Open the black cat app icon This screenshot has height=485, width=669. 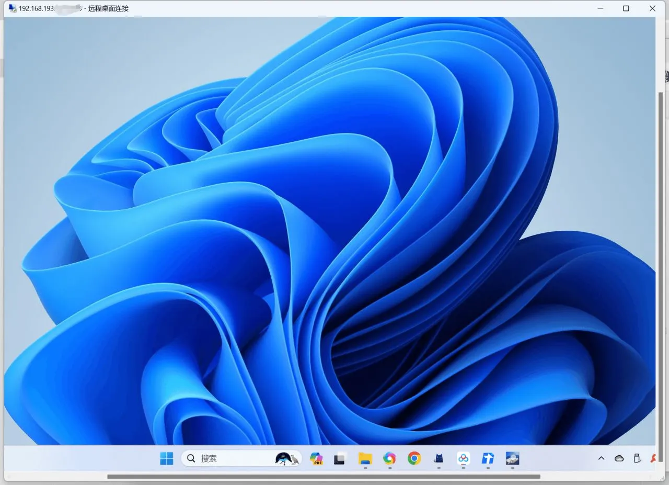[439, 458]
